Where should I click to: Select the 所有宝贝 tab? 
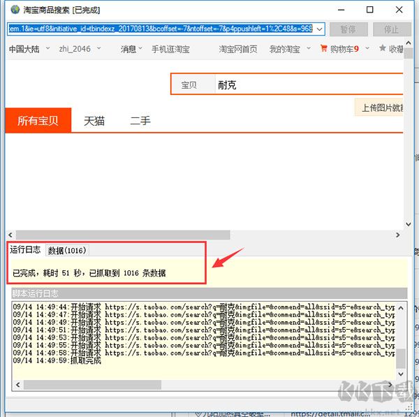coord(38,121)
